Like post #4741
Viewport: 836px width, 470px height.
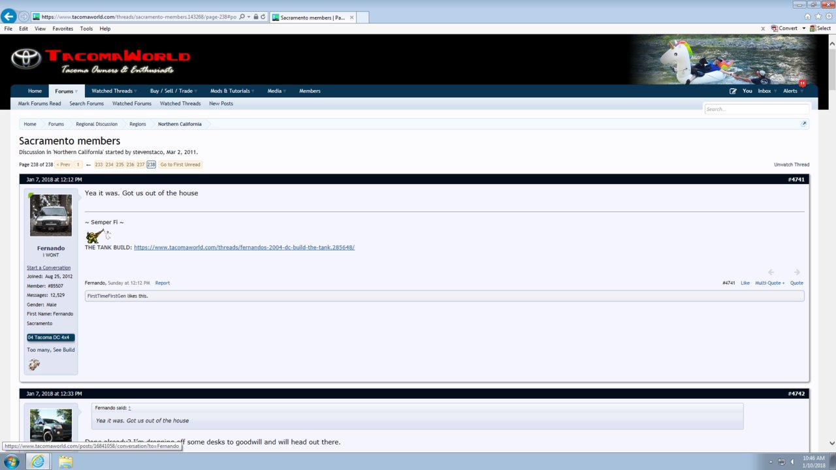pyautogui.click(x=745, y=283)
